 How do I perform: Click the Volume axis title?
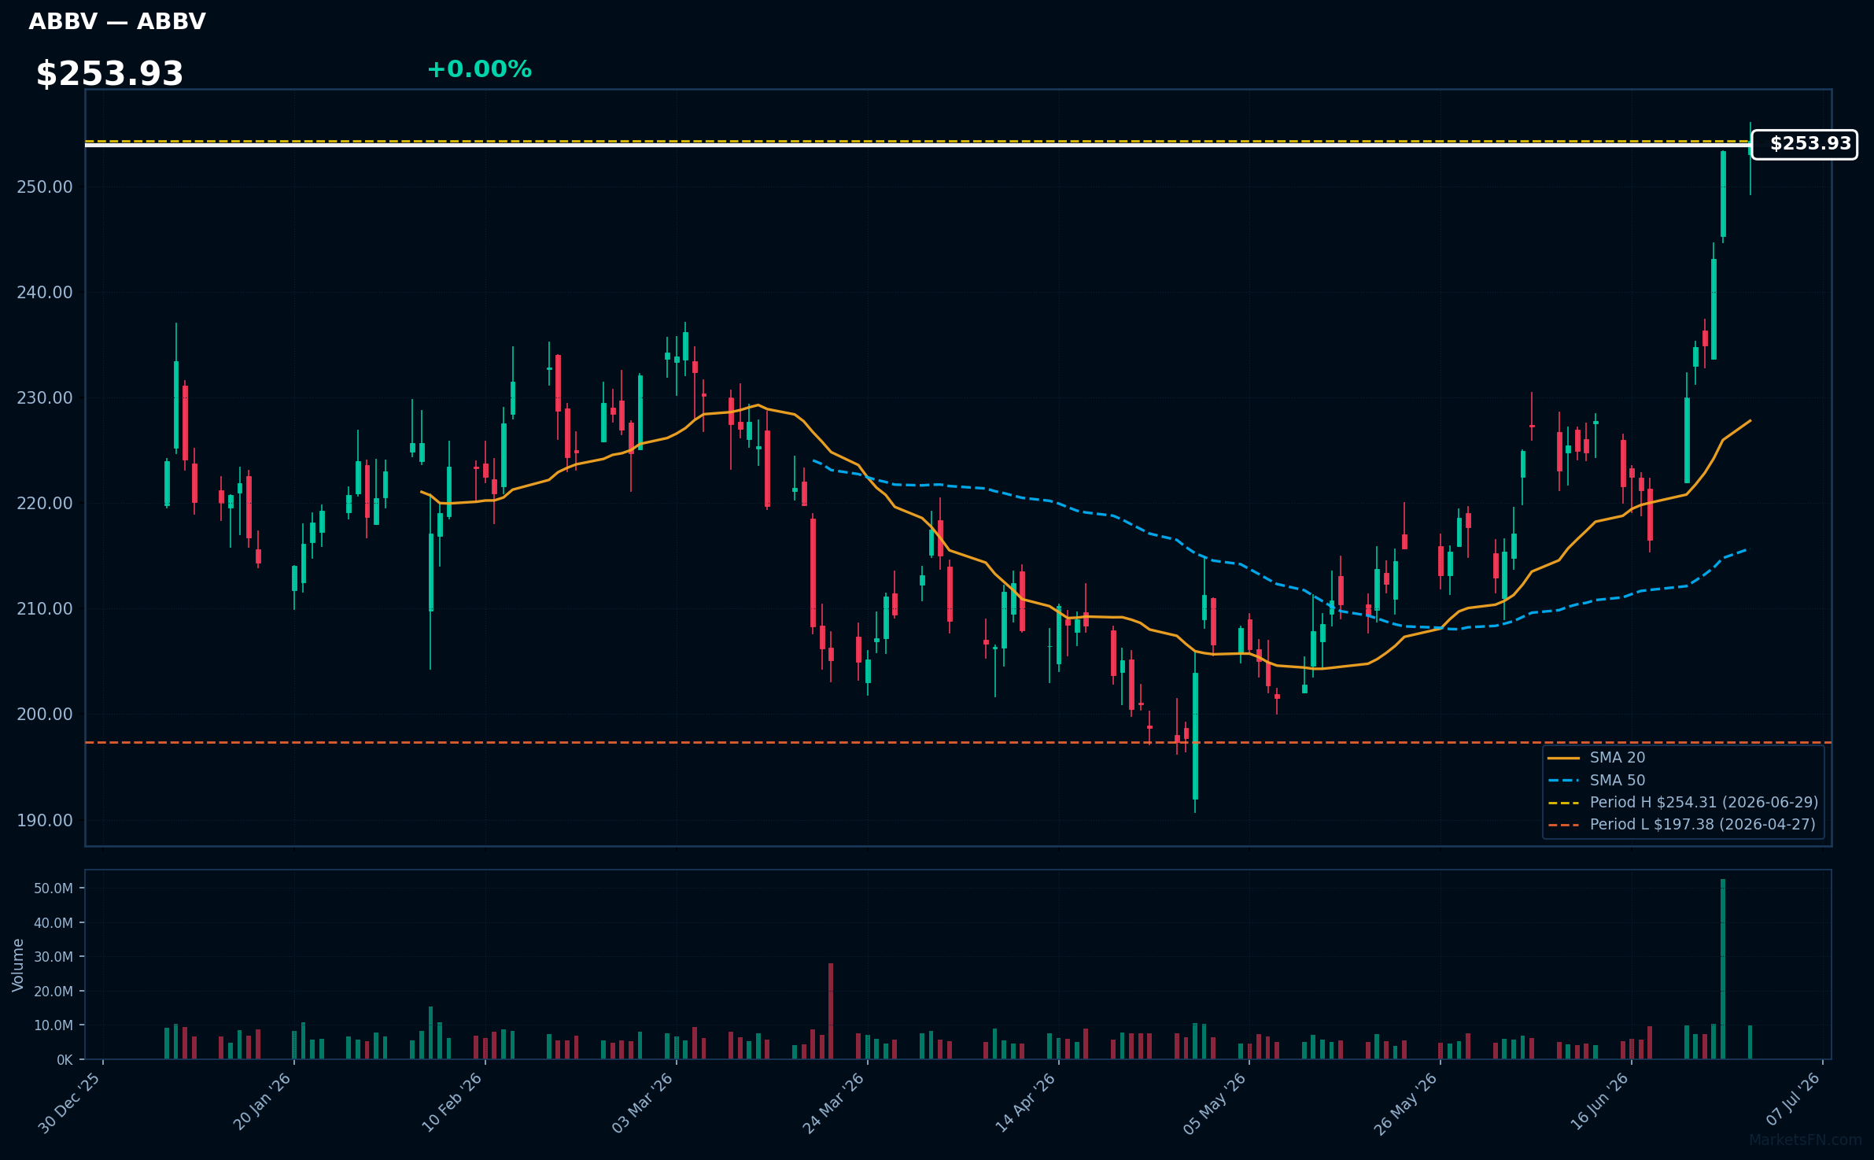(17, 964)
